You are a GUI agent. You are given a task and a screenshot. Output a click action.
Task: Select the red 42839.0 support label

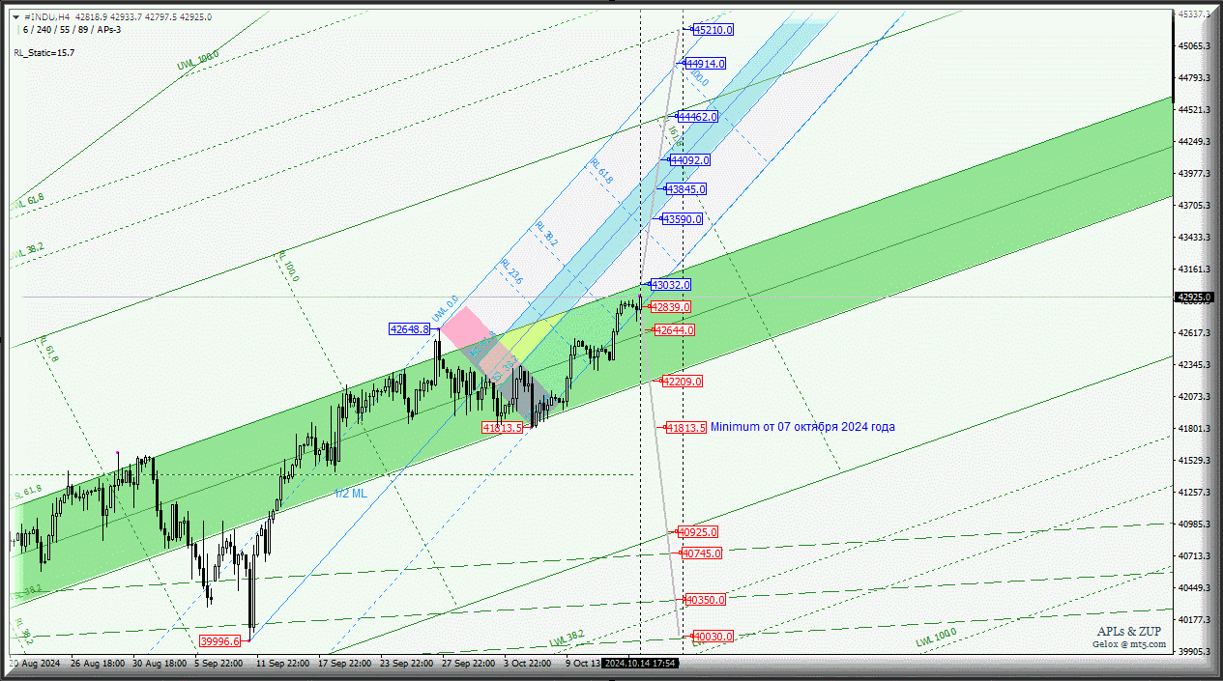[670, 307]
